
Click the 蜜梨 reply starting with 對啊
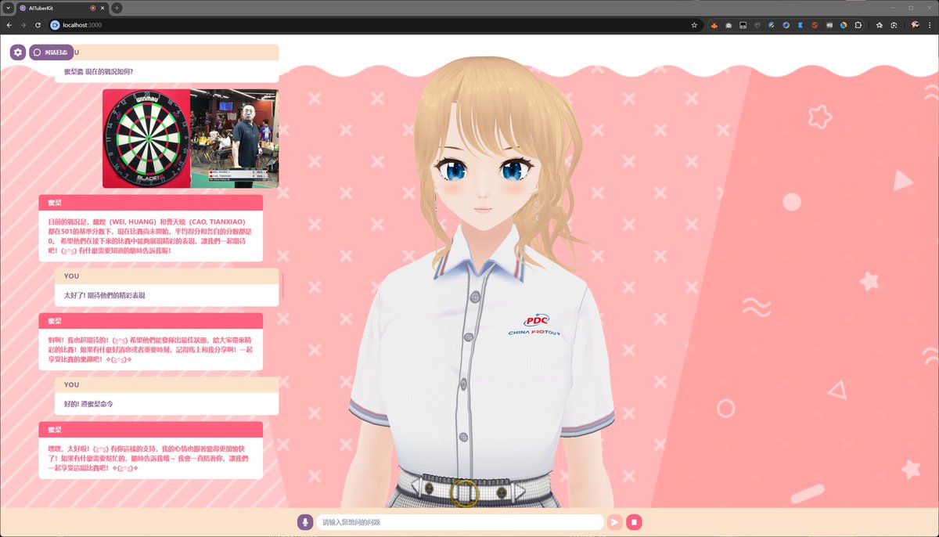(x=150, y=350)
